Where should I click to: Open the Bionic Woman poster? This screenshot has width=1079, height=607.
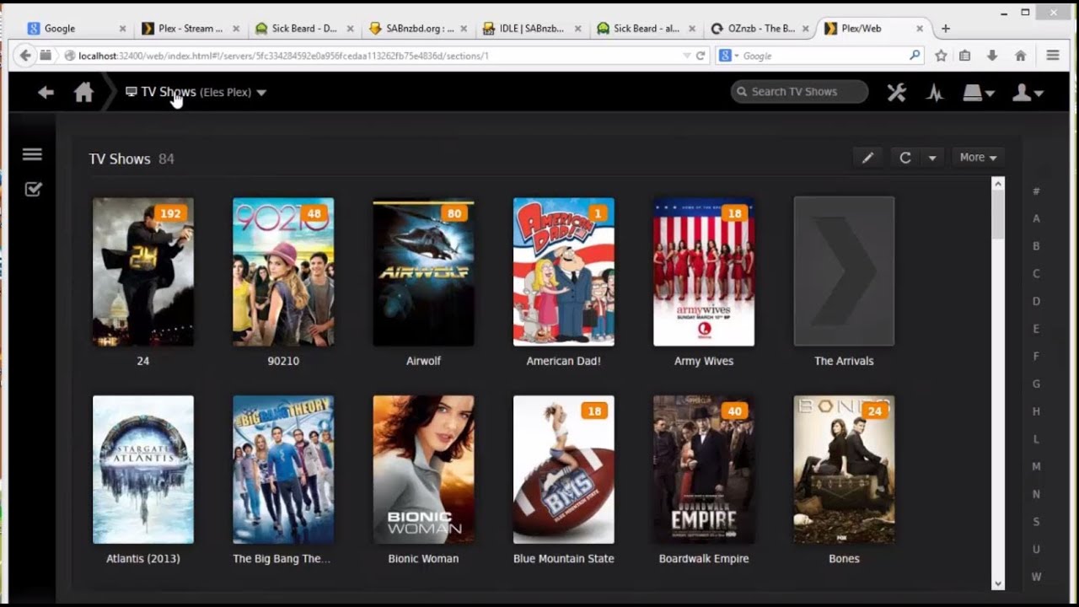click(x=423, y=470)
